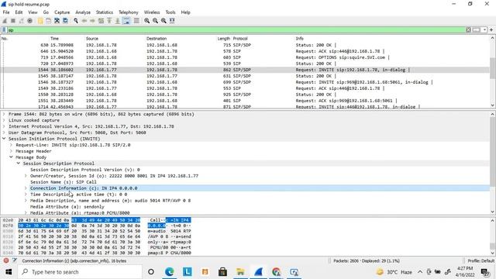The width and height of the screenshot is (496, 279).
Task: Clear the display filter
Action: coord(468,29)
